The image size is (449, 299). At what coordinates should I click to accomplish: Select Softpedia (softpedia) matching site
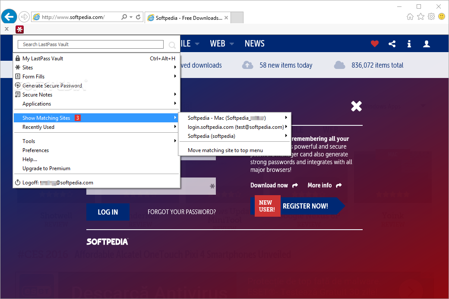point(235,136)
